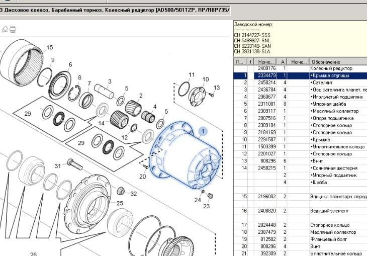Click the printer icon above the diagram
Viewport: 367px width, 256px height.
[x=14, y=29]
